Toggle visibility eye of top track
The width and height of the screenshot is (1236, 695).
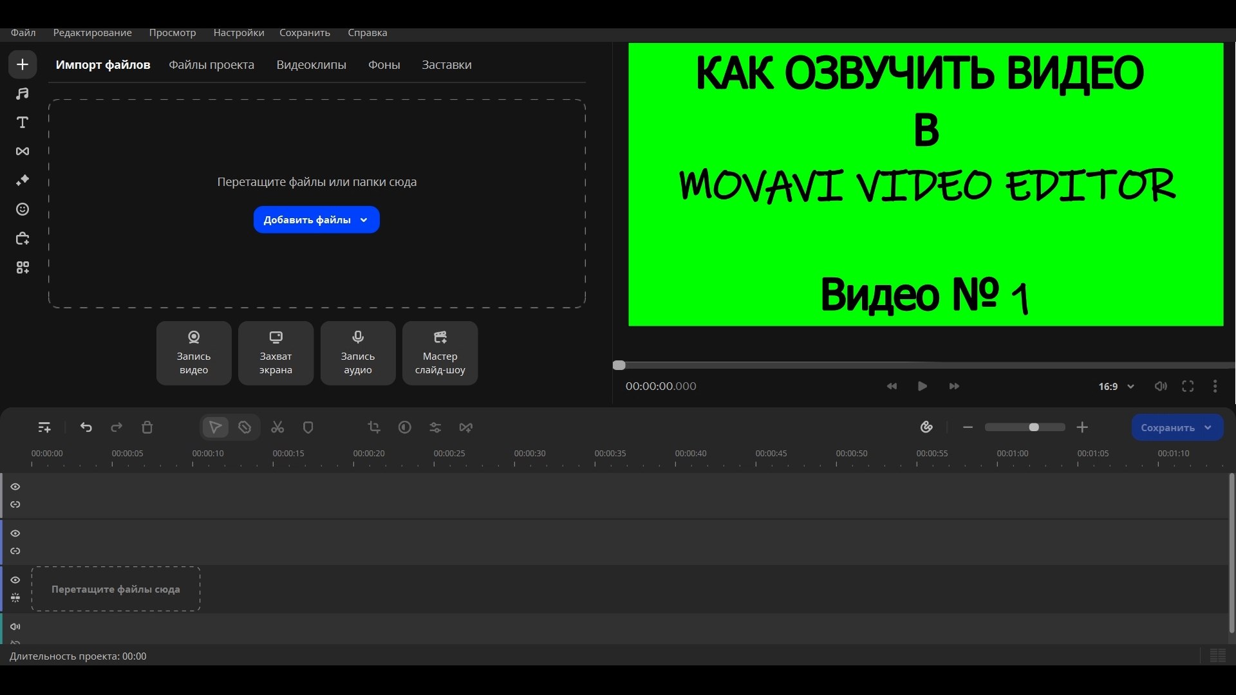point(15,487)
